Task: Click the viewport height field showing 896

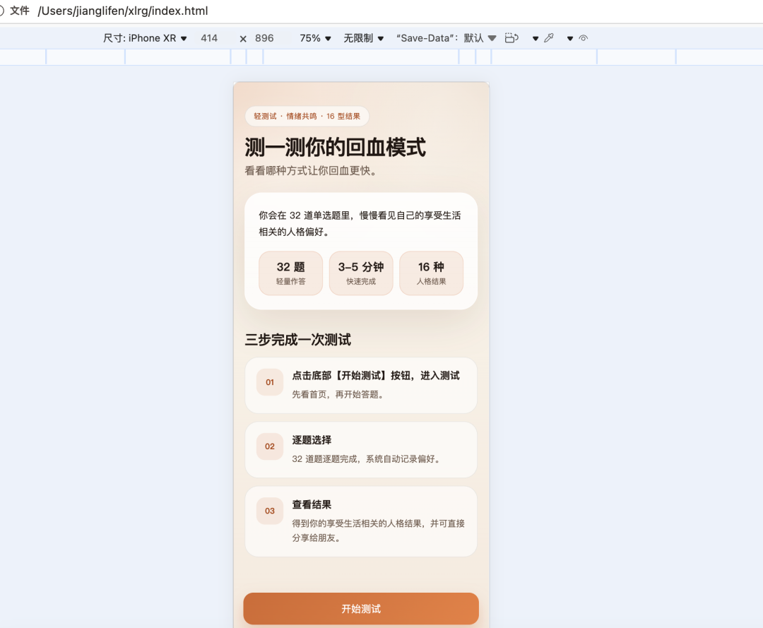Action: pyautogui.click(x=264, y=38)
